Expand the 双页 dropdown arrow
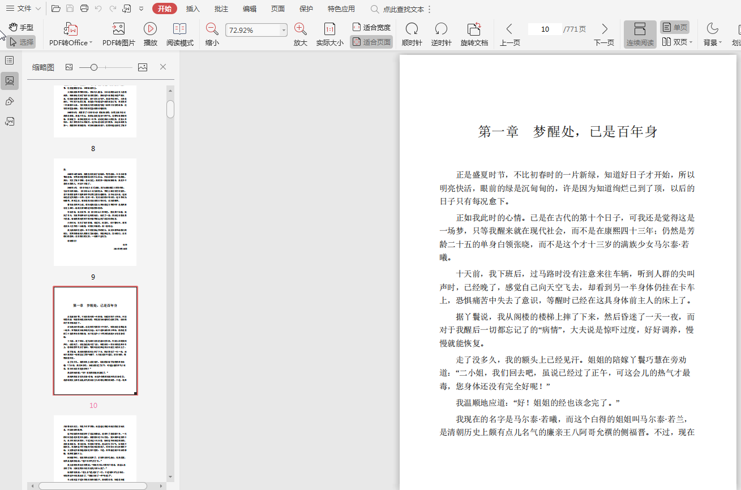The height and width of the screenshot is (490, 741). [x=691, y=42]
